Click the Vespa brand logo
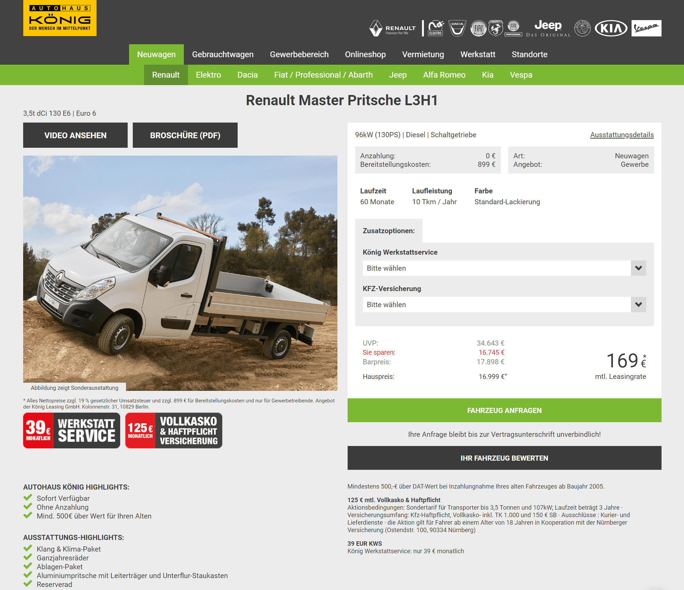The width and height of the screenshot is (684, 590). (x=646, y=28)
